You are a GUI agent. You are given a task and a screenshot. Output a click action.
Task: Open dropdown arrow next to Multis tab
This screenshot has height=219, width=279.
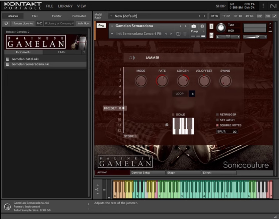click(84, 52)
